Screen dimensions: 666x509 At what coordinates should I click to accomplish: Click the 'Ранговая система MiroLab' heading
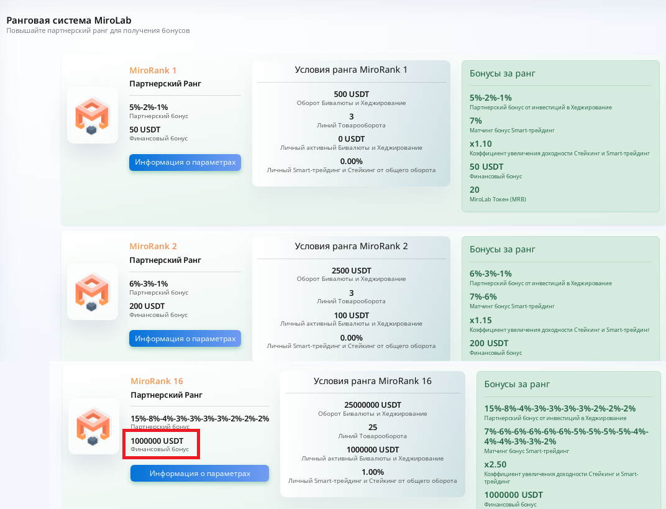[69, 20]
